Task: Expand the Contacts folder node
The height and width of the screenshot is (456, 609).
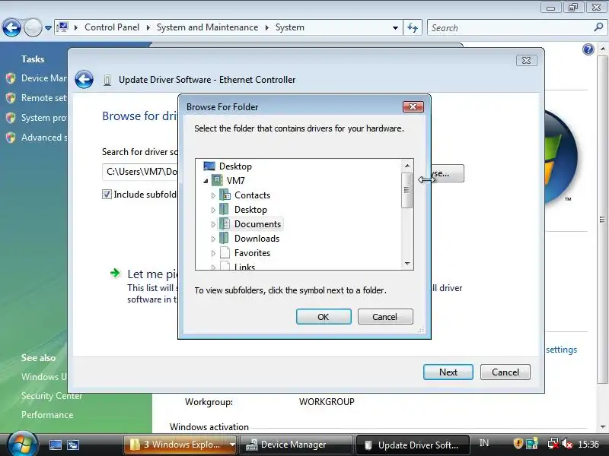Action: point(213,195)
